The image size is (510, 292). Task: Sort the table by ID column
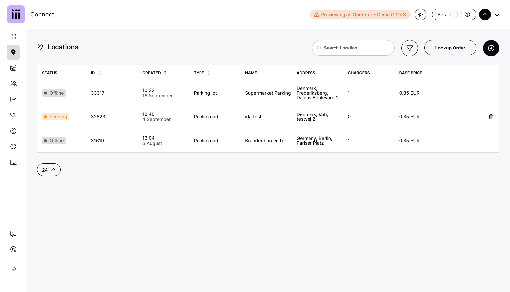[99, 73]
